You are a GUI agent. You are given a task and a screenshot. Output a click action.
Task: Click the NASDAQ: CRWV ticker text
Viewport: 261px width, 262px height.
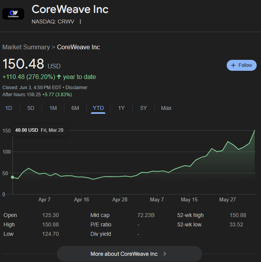[53, 22]
